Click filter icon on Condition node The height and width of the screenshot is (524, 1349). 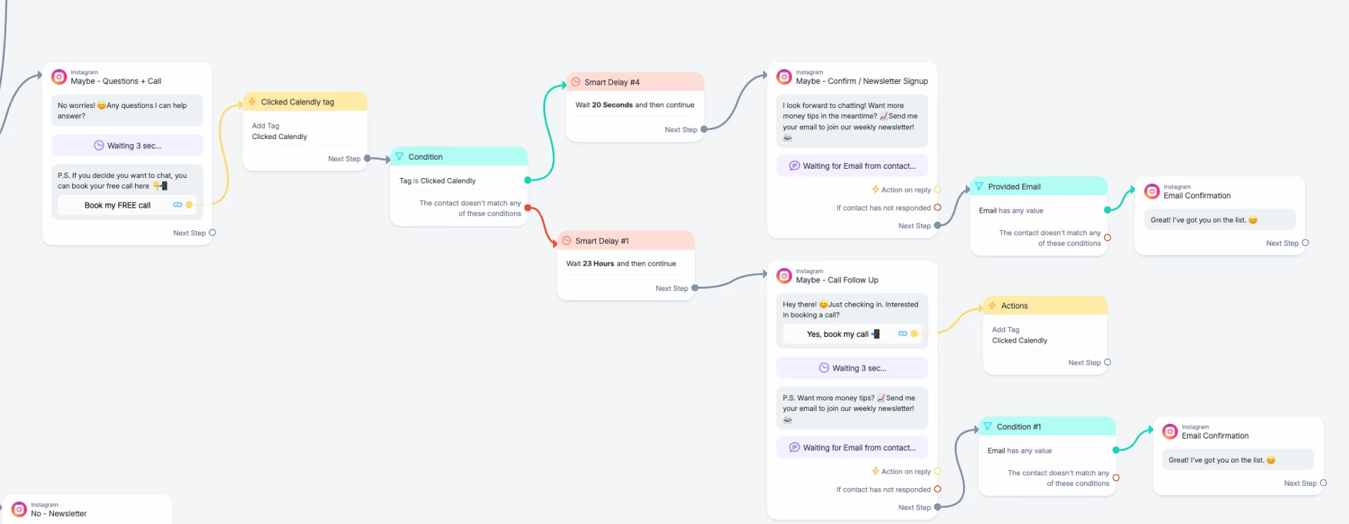[399, 157]
